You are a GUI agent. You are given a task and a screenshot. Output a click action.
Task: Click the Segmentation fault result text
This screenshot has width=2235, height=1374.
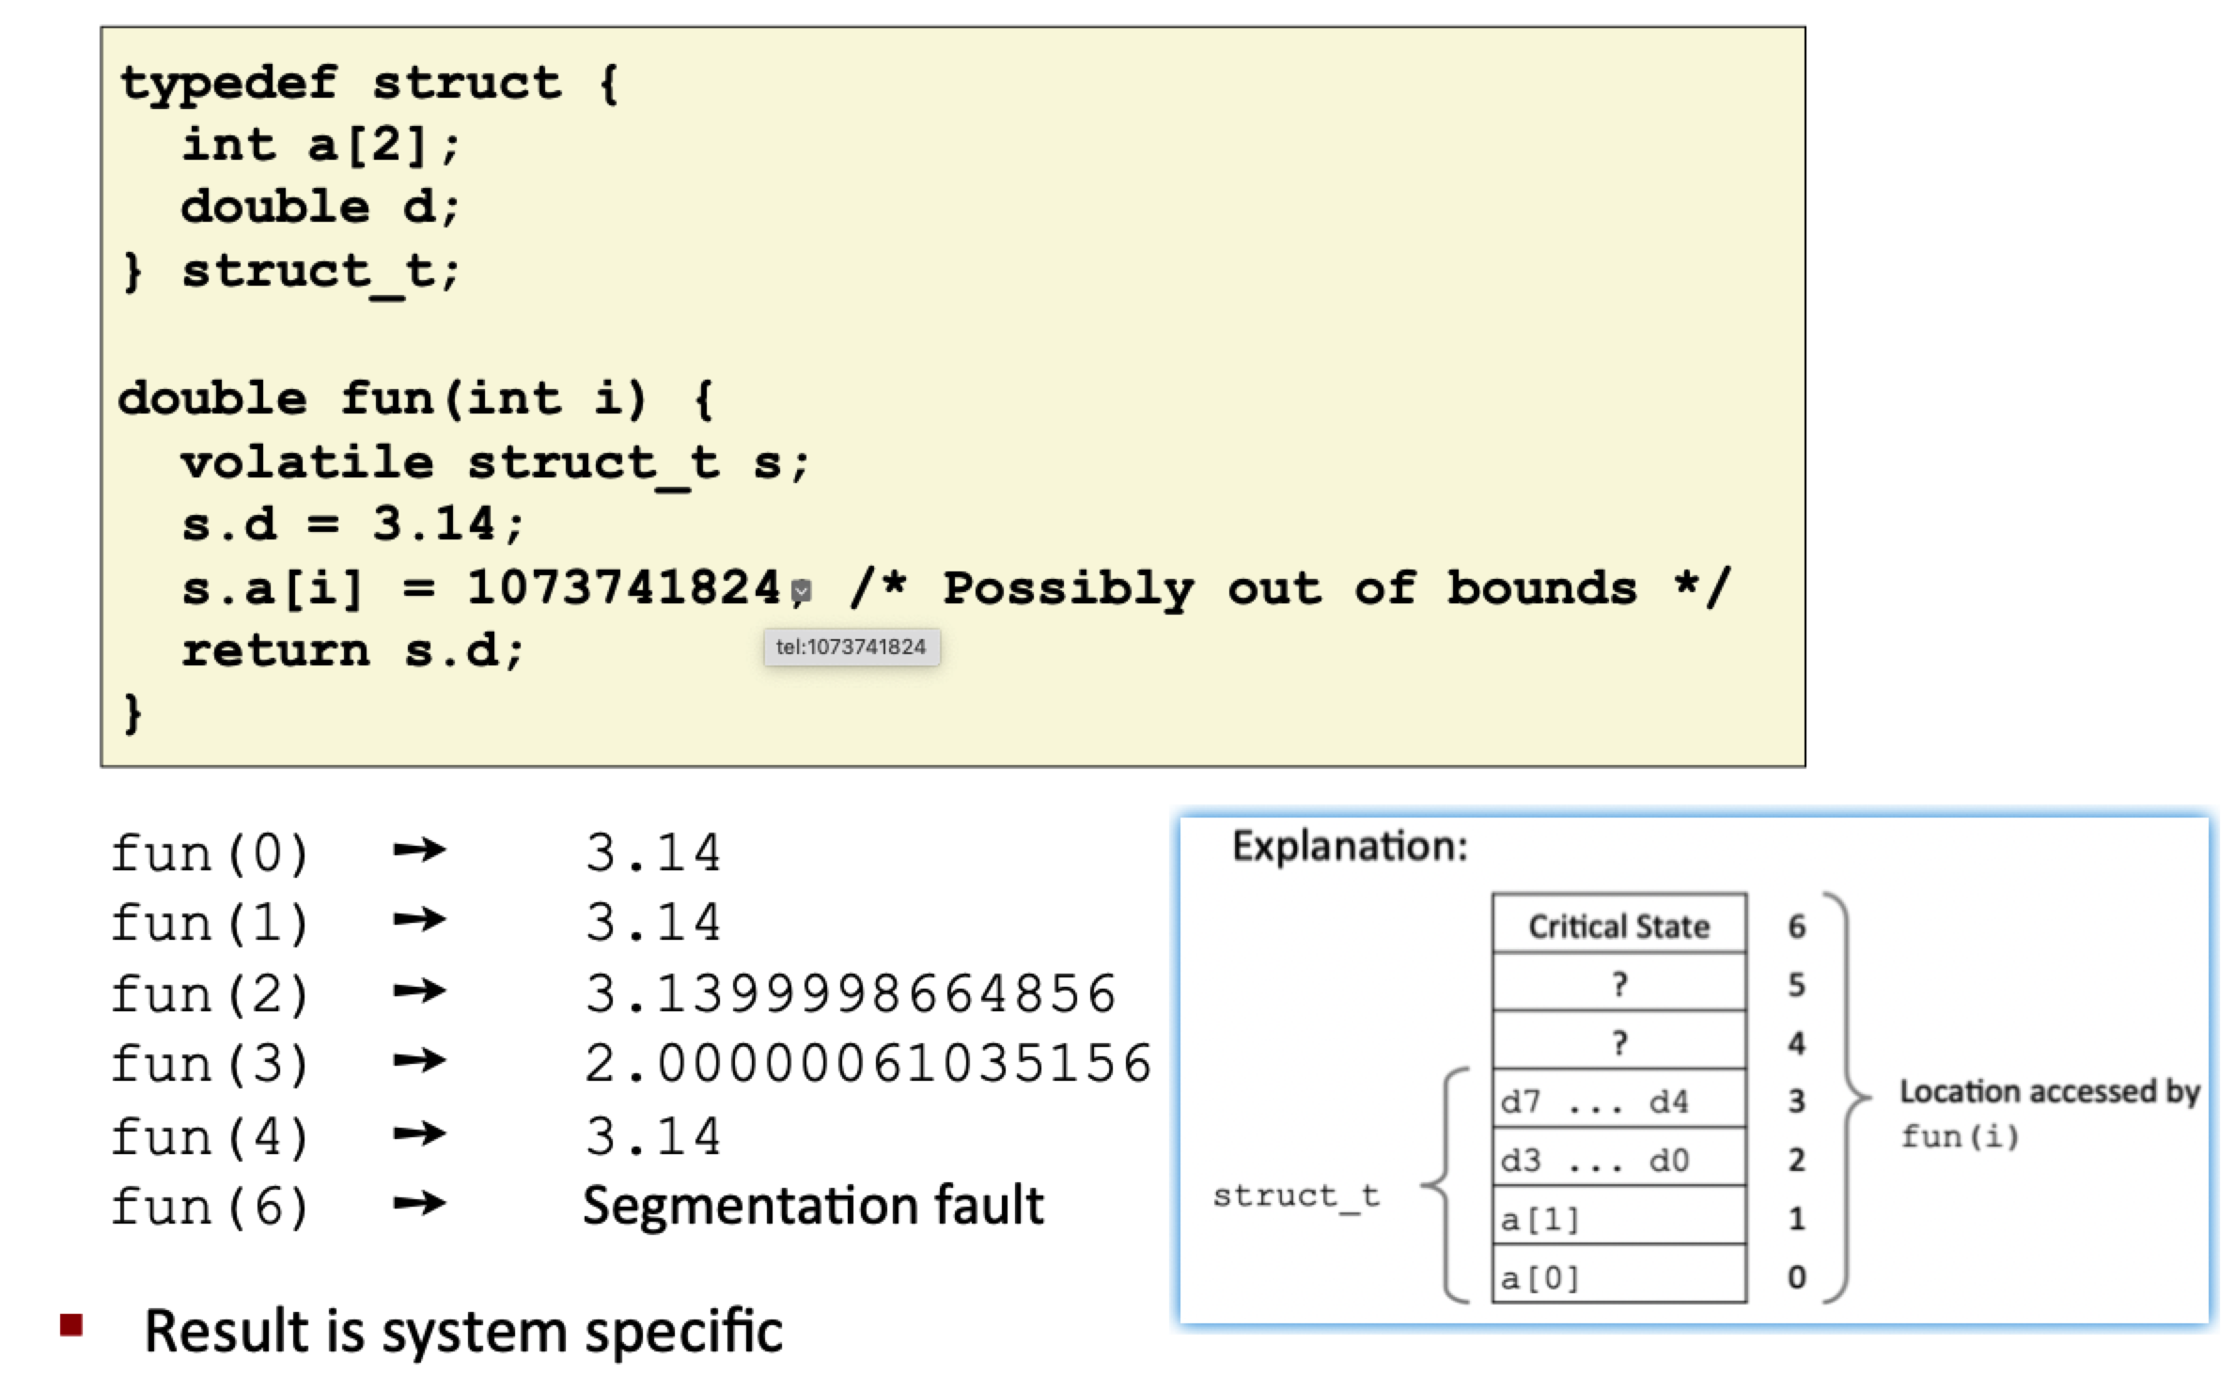[x=812, y=1207]
